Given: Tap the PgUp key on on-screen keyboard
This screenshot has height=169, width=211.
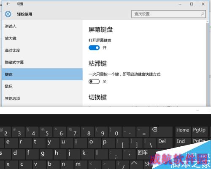Looking at the screenshot, I should click(x=199, y=132).
